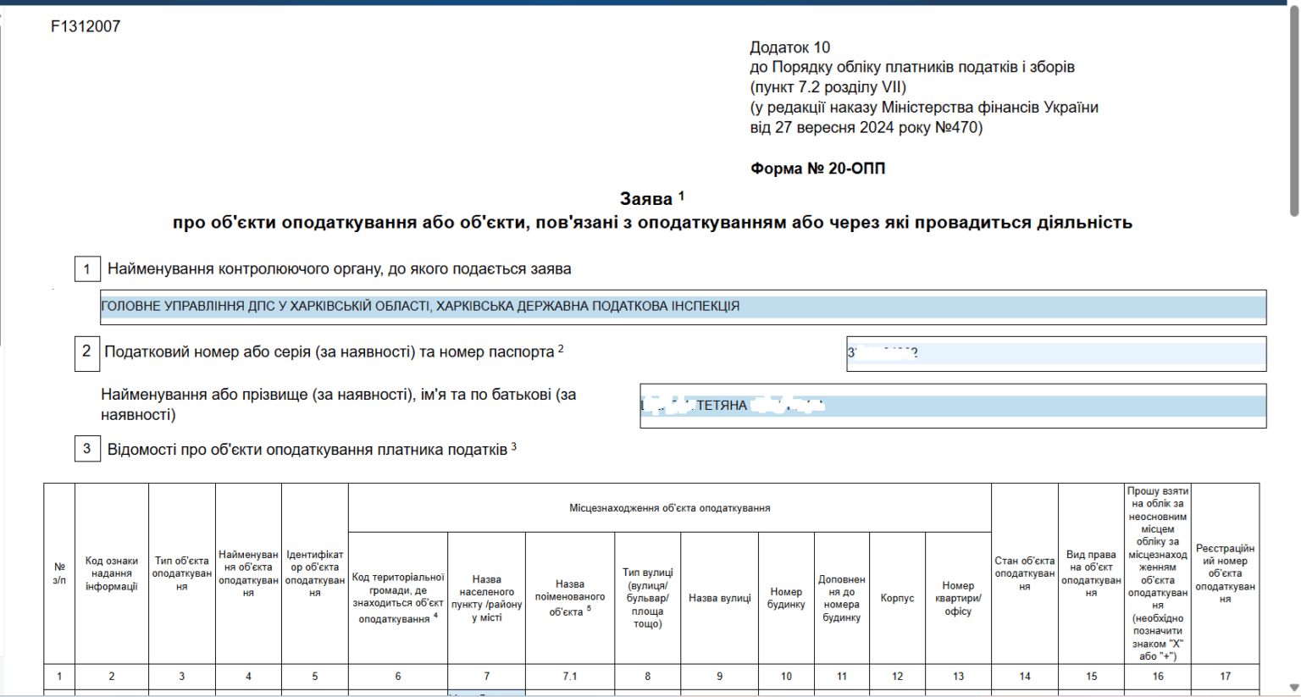Click the controlling authority name field

point(683,307)
